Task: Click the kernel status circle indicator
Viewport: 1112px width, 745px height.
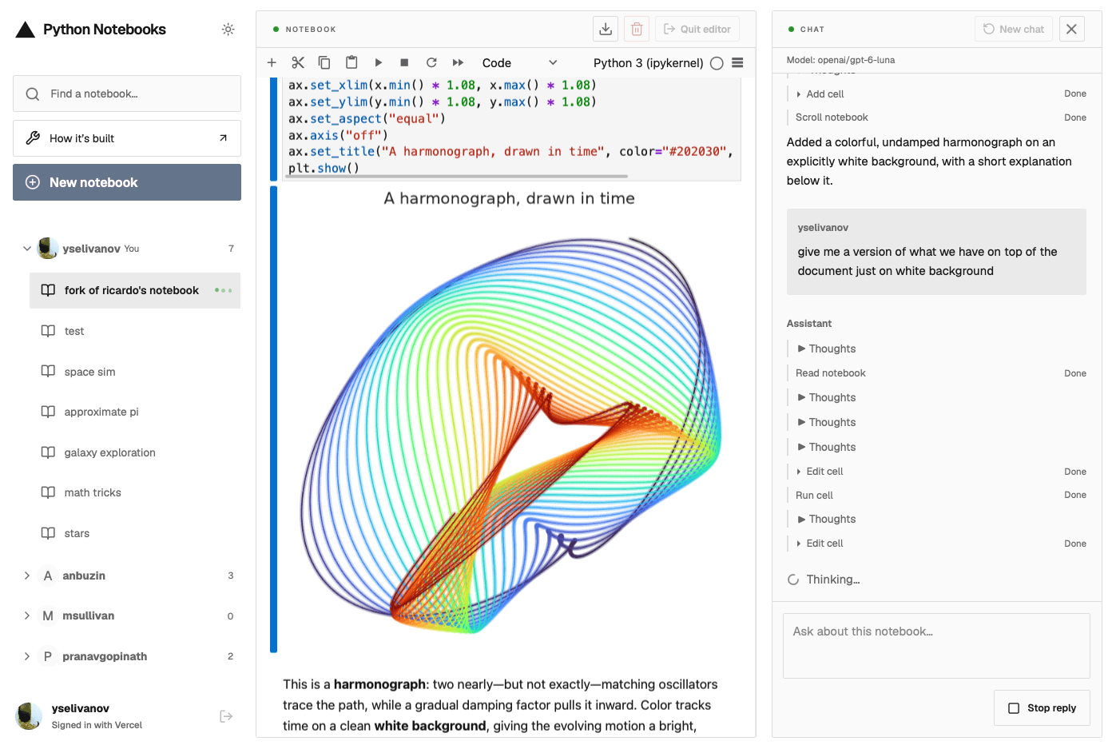Action: tap(717, 63)
